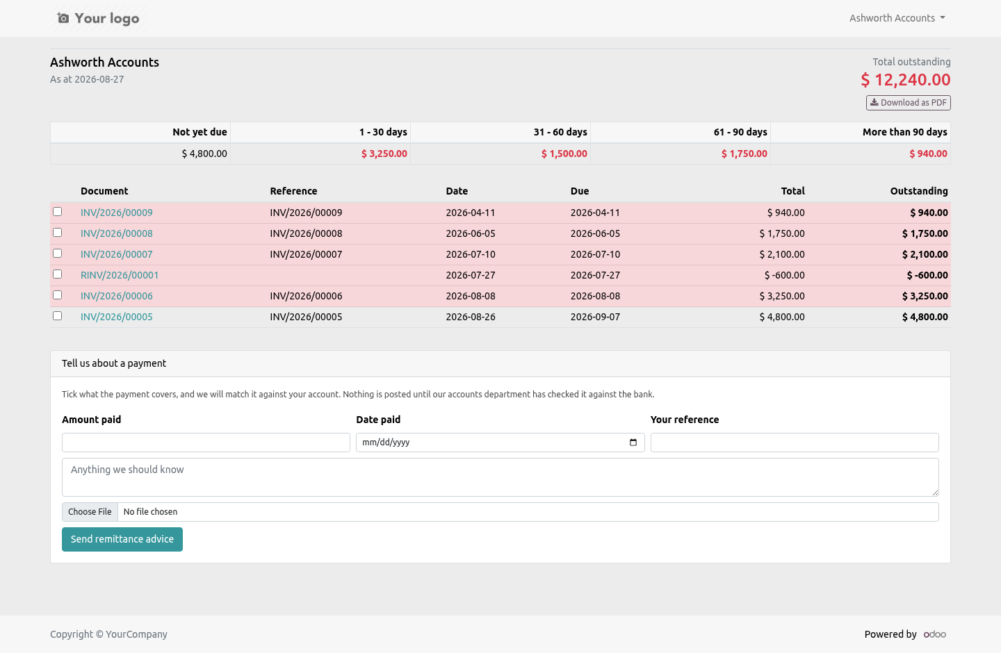Download the statement as PDF
1001x653 pixels.
[909, 103]
